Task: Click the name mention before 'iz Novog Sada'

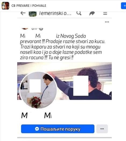Action: click(30, 36)
